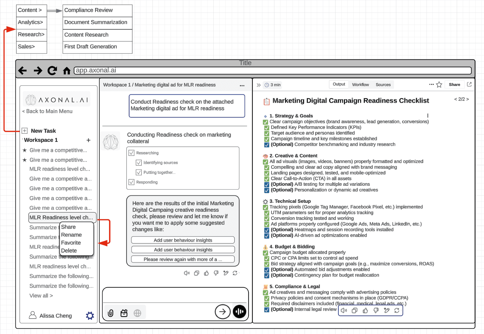Click the browser forward arrow
The height and width of the screenshot is (334, 484).
click(x=38, y=70)
